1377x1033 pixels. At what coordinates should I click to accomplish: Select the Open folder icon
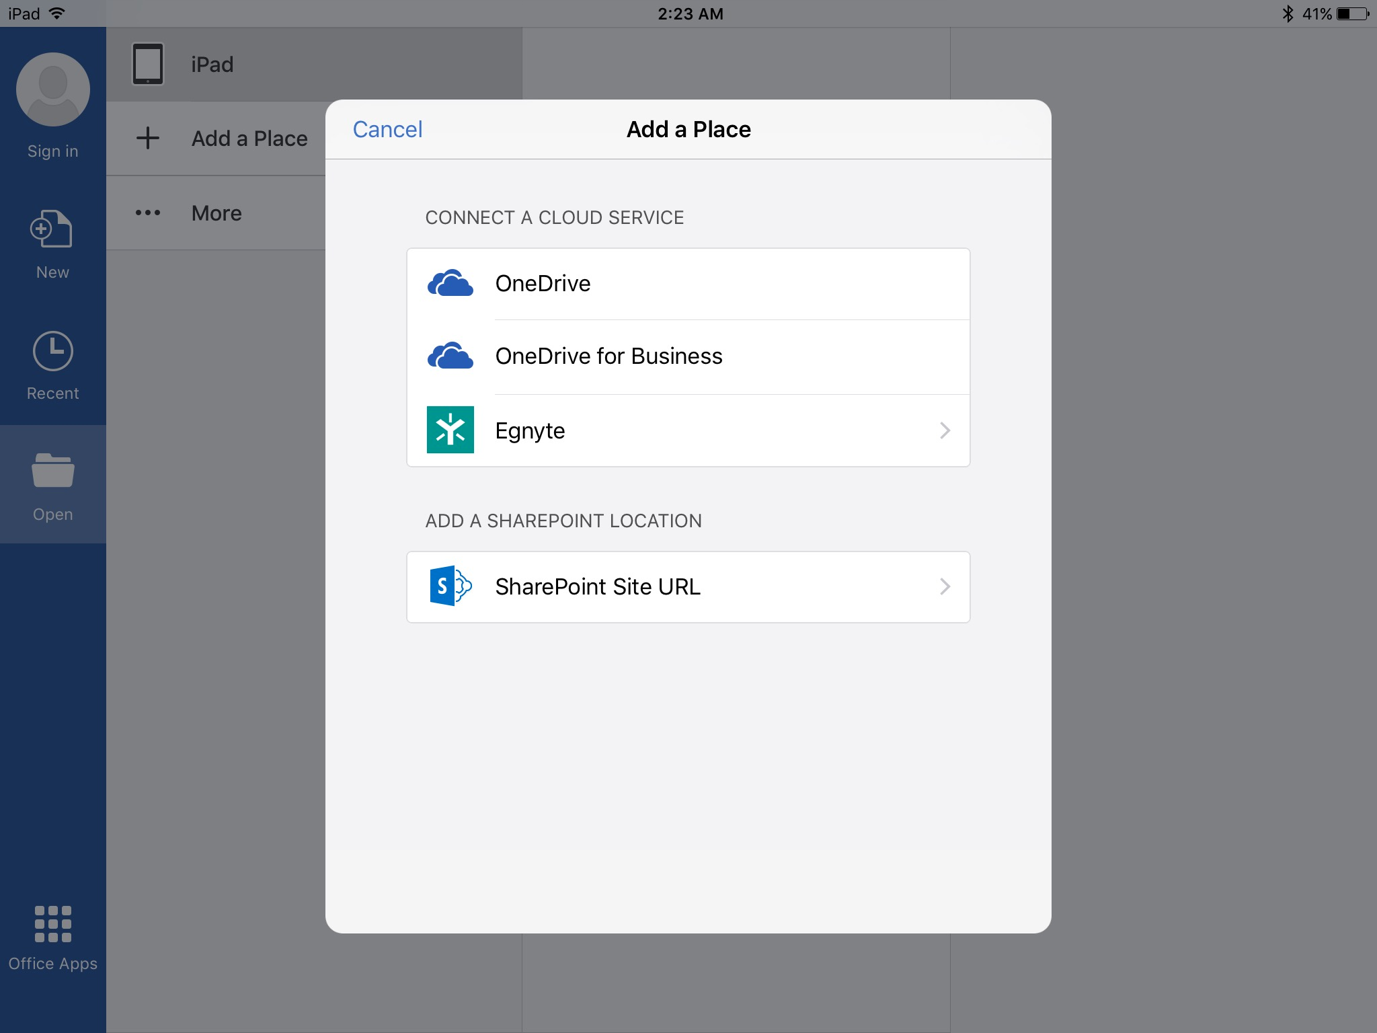click(x=53, y=470)
